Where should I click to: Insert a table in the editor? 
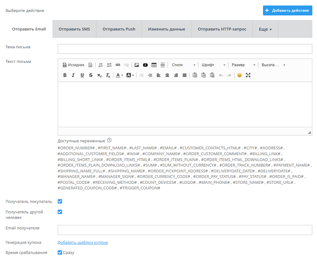click(154, 65)
